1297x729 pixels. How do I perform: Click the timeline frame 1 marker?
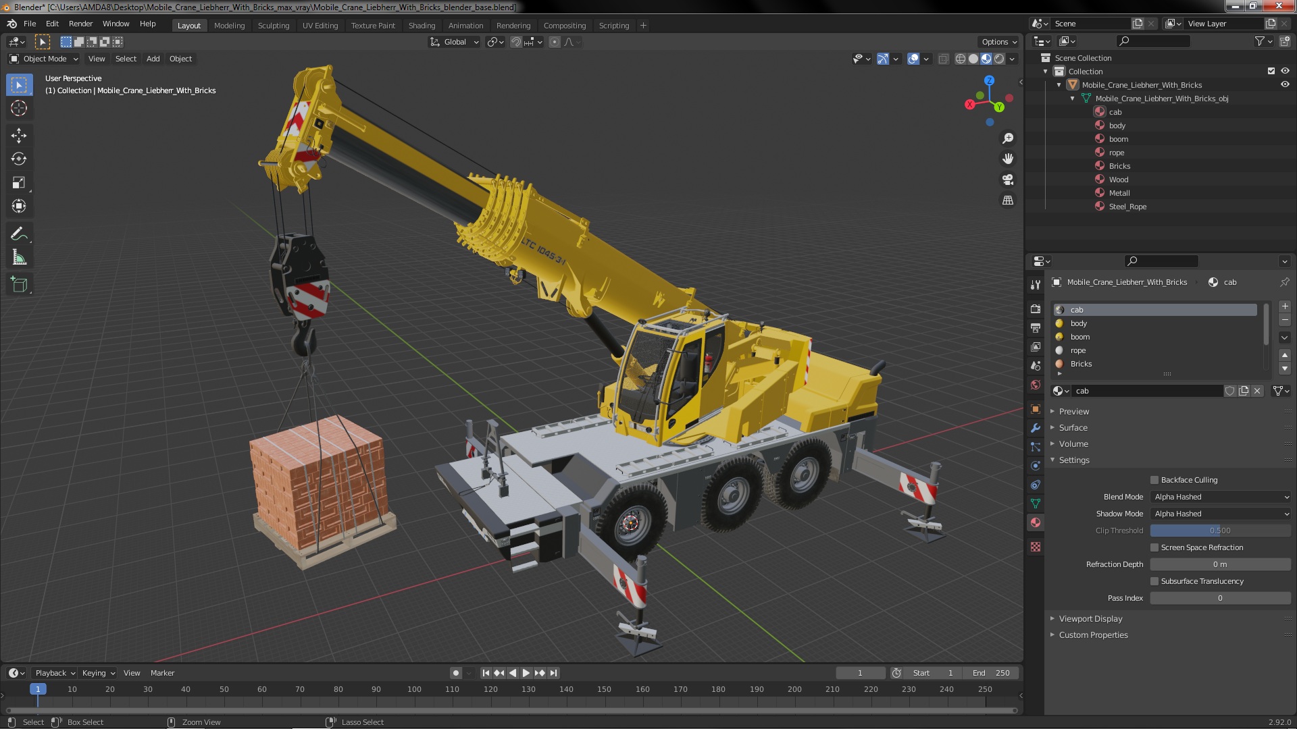click(38, 689)
